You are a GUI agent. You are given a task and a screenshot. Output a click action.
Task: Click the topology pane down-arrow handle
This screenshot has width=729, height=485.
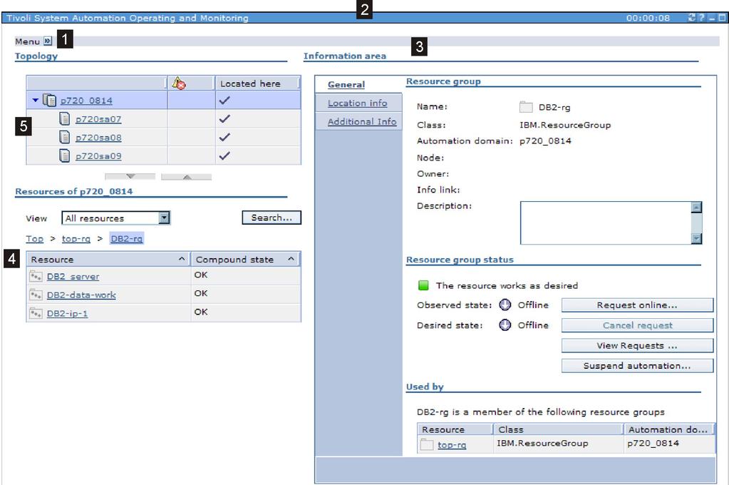[x=130, y=176]
